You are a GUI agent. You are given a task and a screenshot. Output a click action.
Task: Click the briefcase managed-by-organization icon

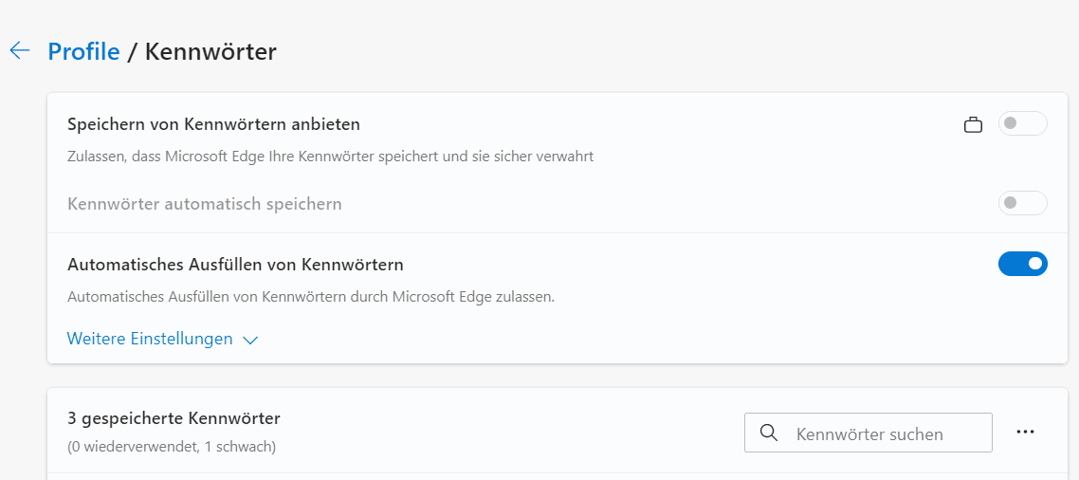(x=973, y=124)
